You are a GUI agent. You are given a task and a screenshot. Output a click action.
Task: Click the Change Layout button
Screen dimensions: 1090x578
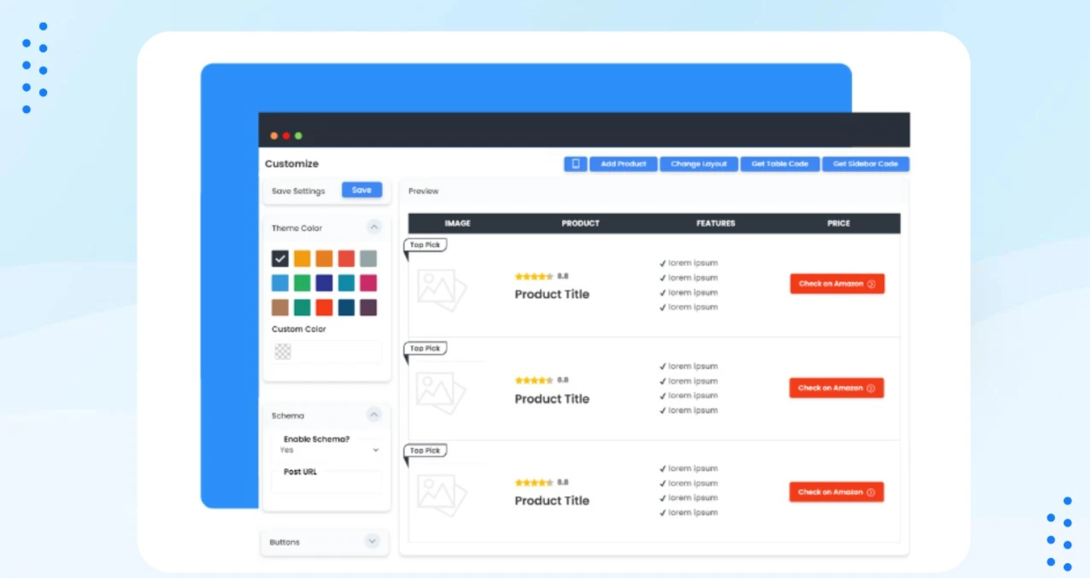(x=698, y=164)
